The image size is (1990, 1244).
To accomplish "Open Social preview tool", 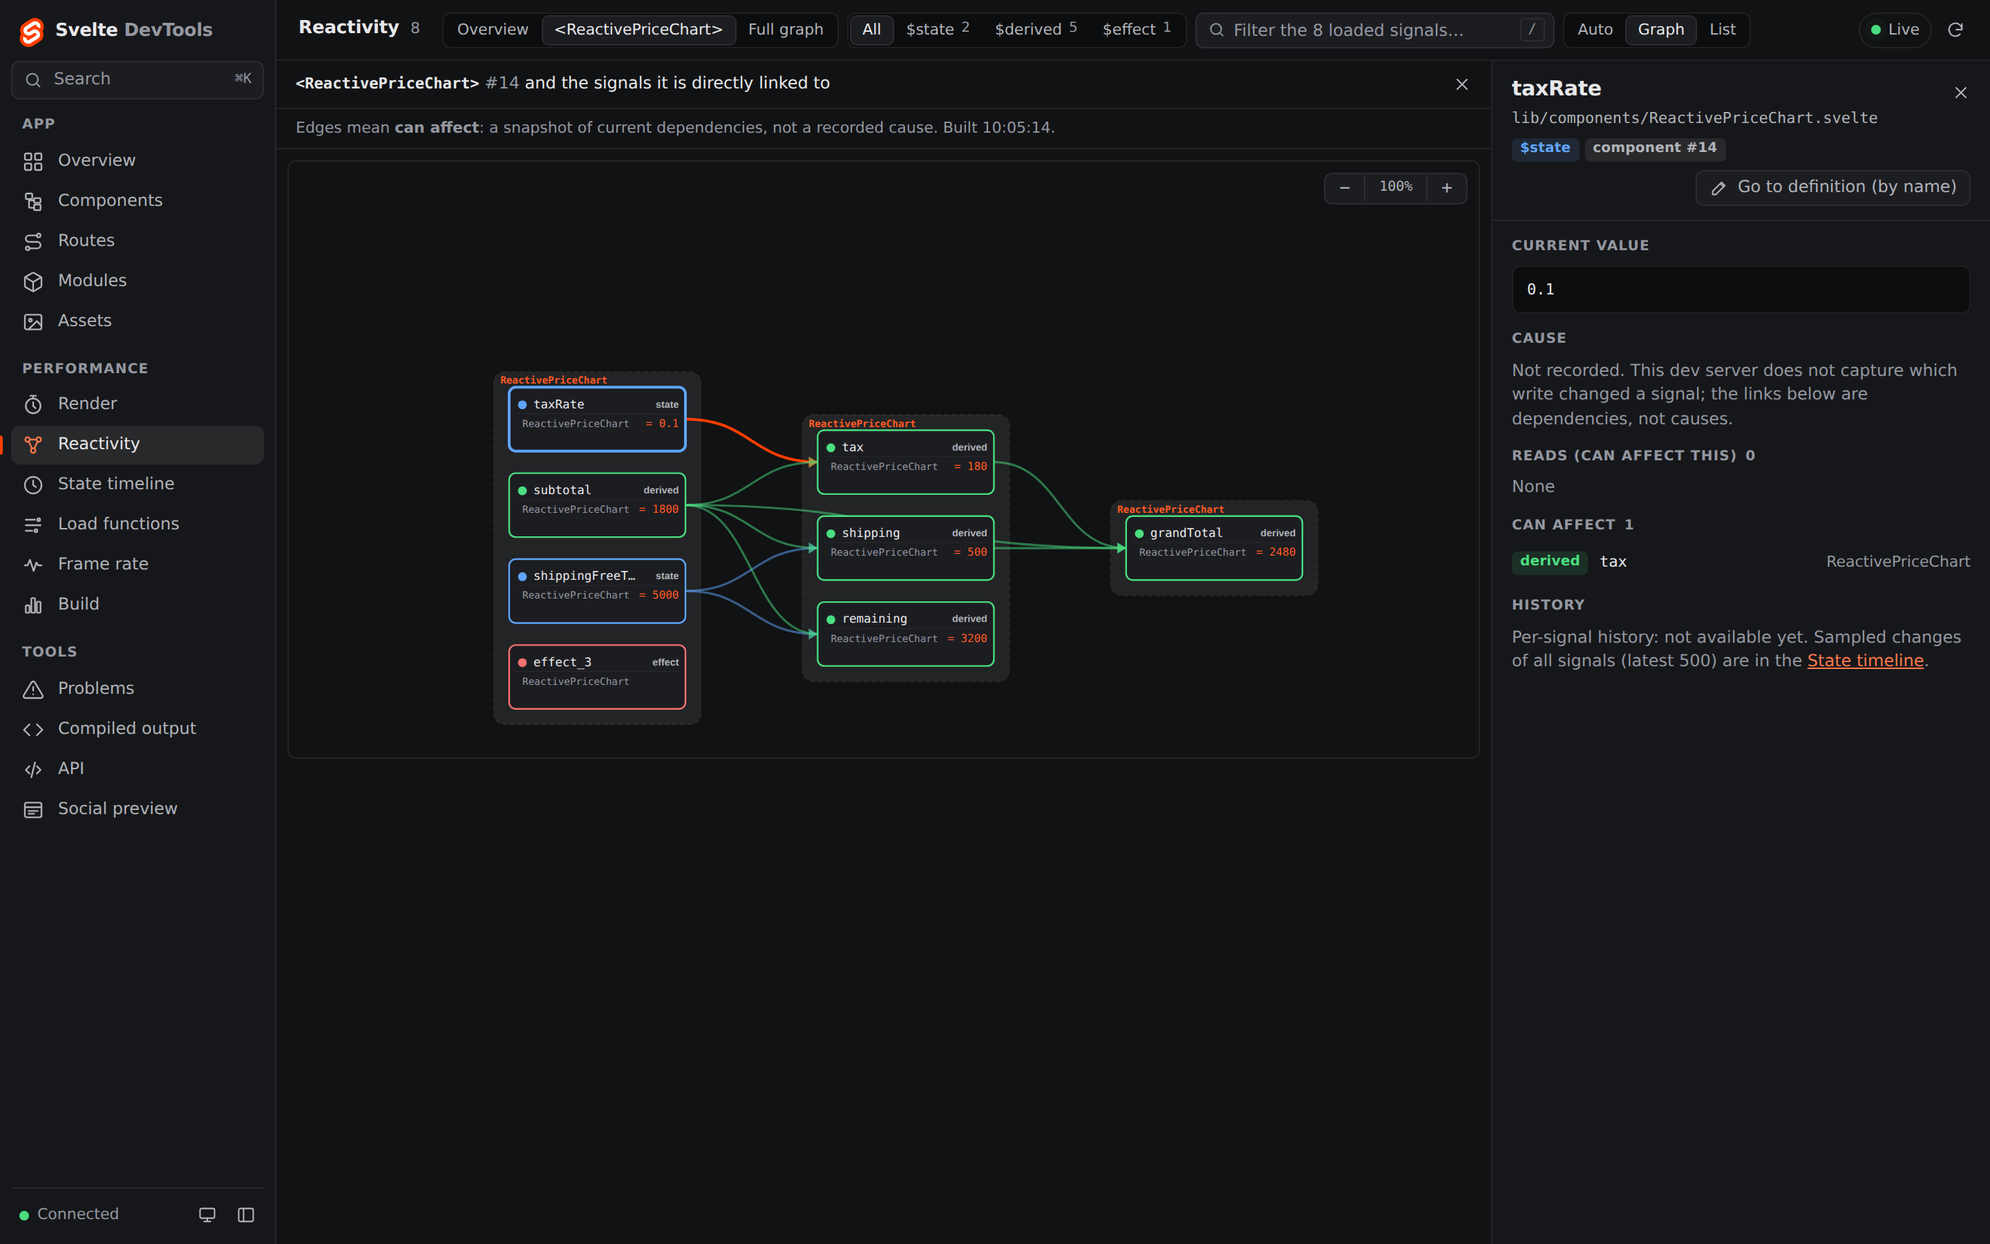I will click(x=138, y=809).
